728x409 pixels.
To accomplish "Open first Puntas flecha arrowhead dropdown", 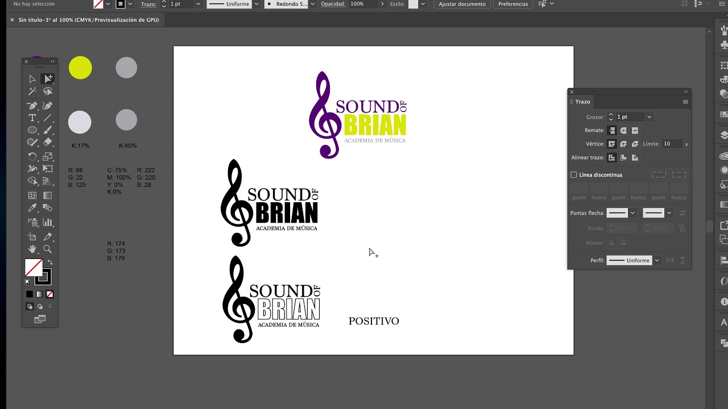I will point(632,213).
